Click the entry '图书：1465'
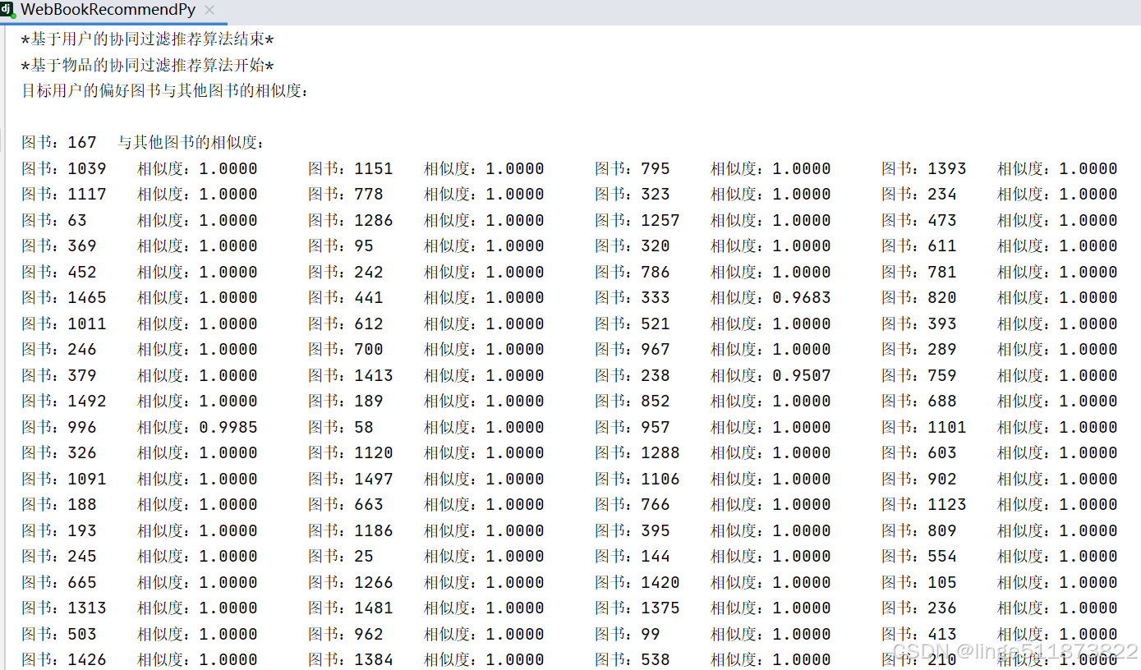The image size is (1141, 670). (x=64, y=298)
